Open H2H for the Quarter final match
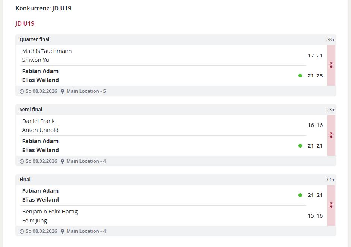 click(x=331, y=65)
